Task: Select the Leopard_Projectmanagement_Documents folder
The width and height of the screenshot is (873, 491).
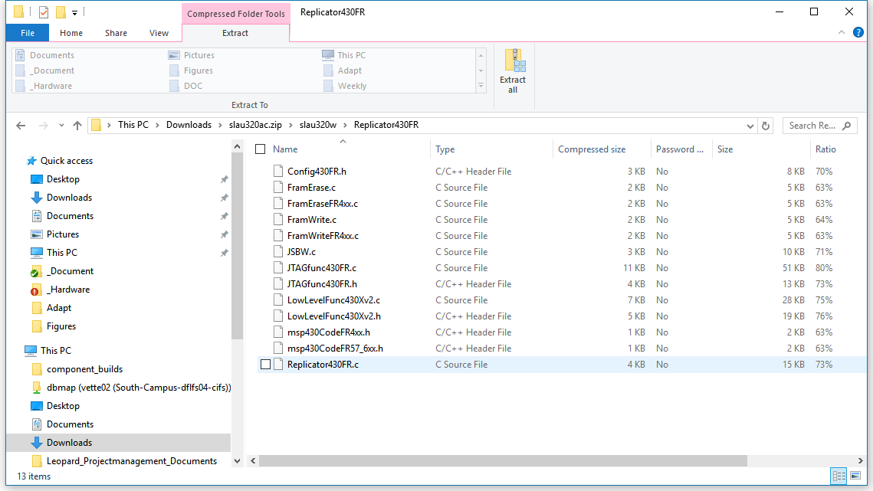Action: (131, 461)
